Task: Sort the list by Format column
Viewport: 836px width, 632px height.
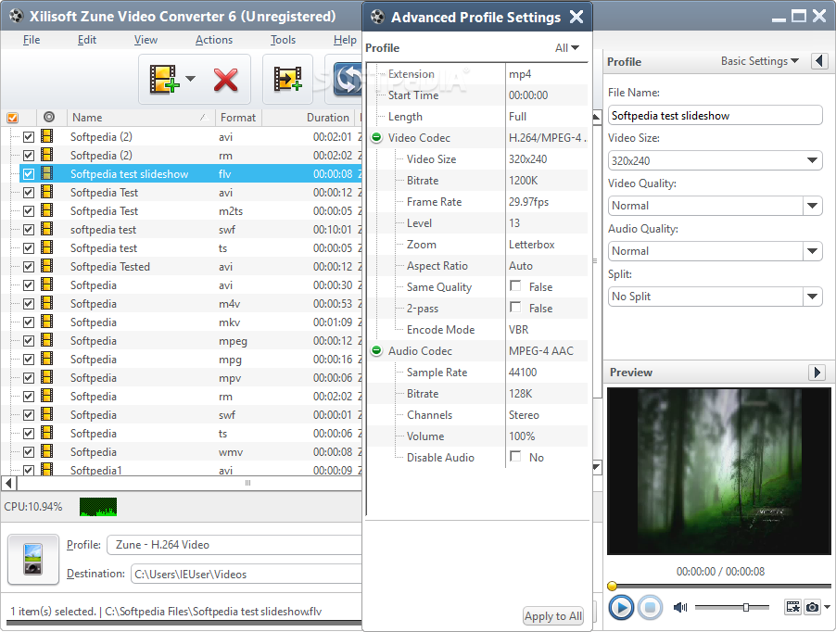Action: [x=238, y=118]
